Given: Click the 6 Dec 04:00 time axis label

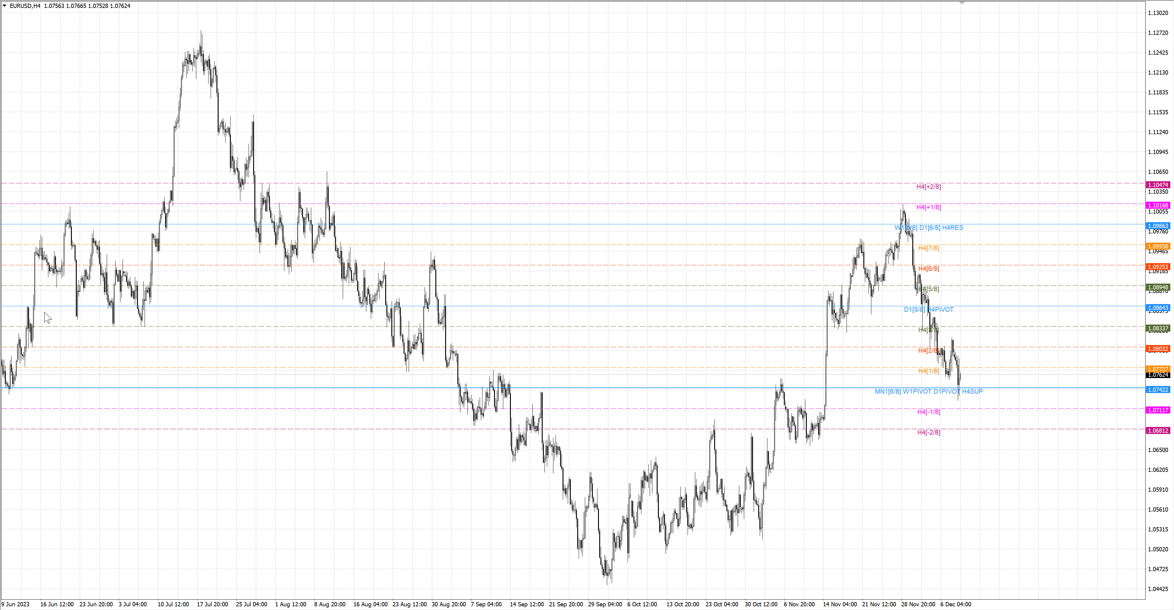Looking at the screenshot, I should (955, 604).
